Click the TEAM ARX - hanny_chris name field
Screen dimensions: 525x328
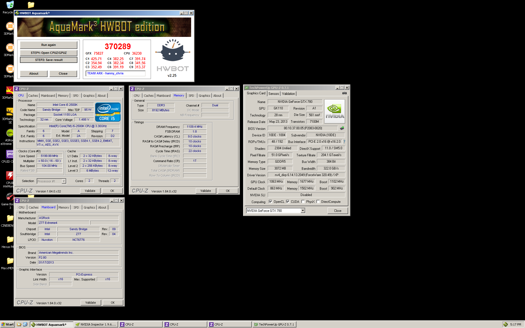(115, 73)
